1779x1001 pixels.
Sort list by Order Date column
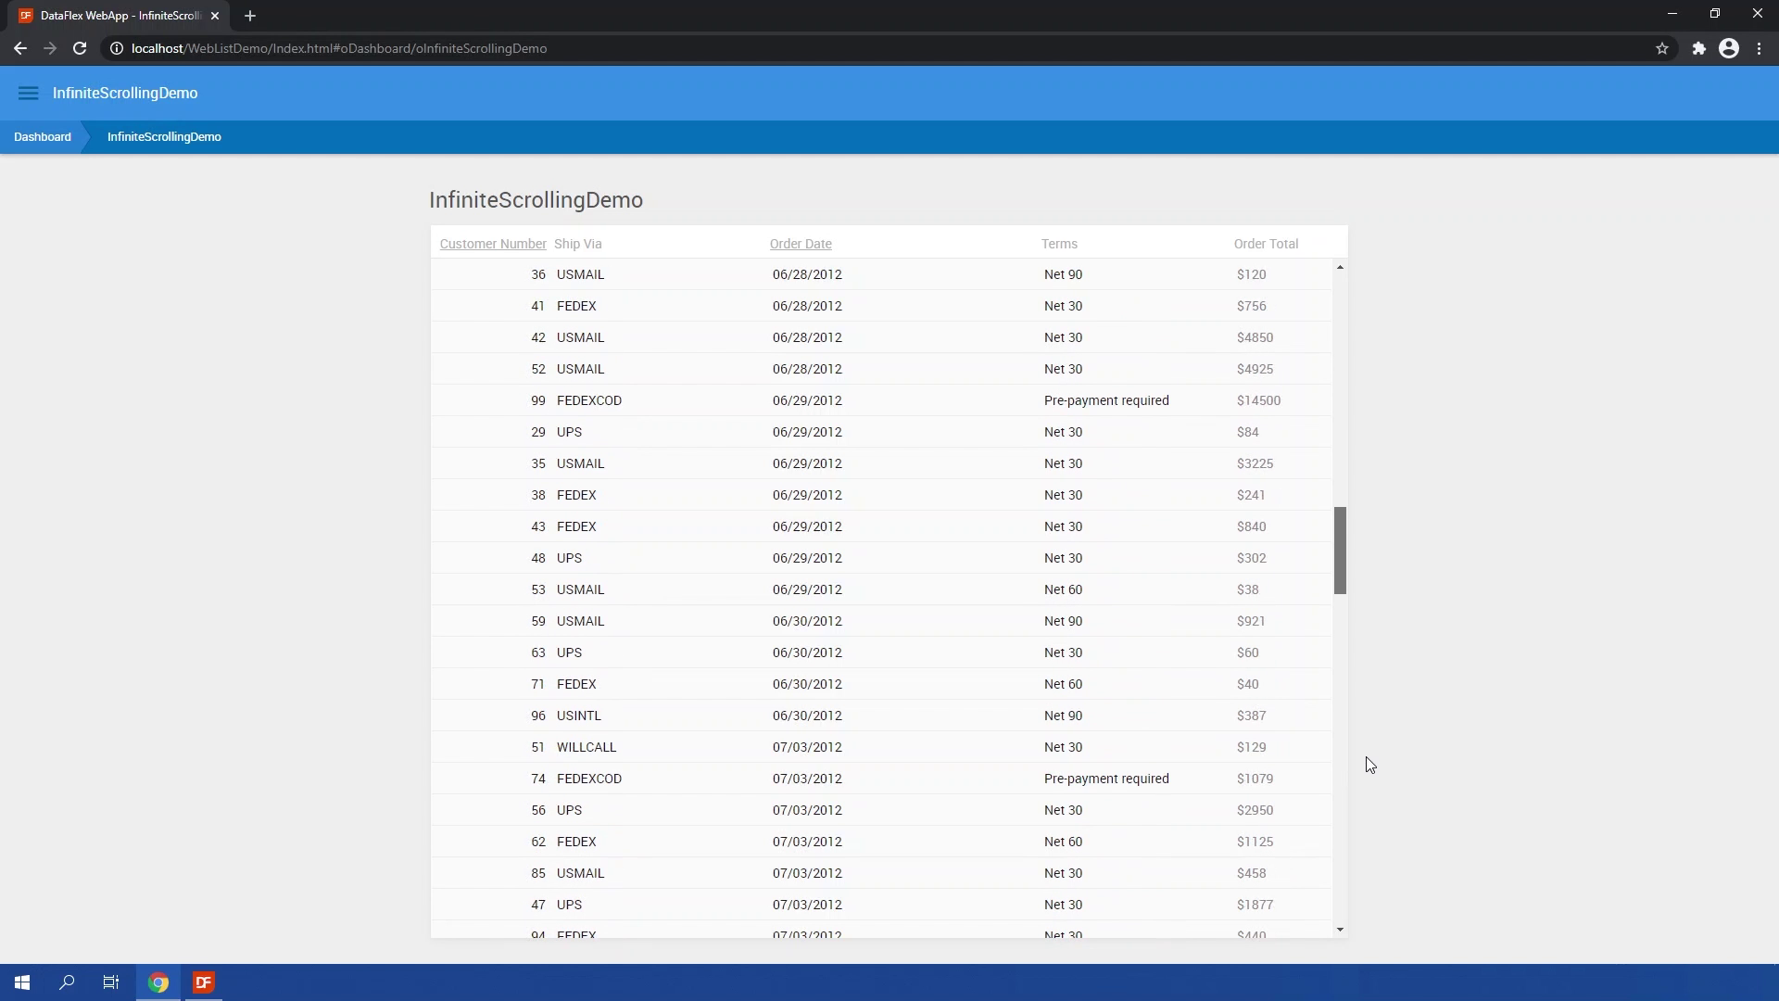(801, 244)
